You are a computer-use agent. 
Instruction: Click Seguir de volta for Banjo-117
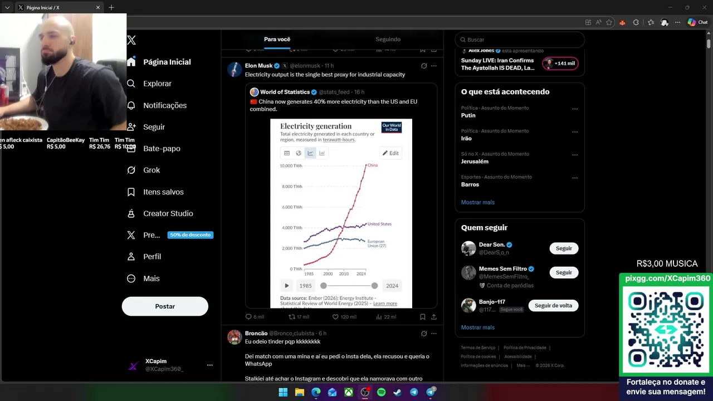[x=553, y=305]
